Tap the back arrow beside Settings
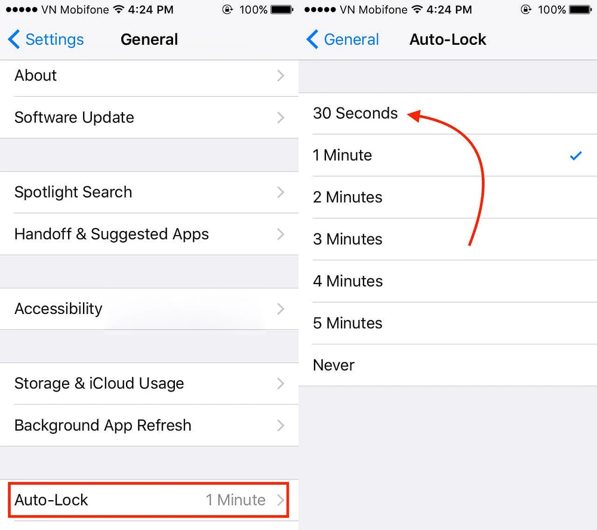The height and width of the screenshot is (530, 597). tap(14, 39)
